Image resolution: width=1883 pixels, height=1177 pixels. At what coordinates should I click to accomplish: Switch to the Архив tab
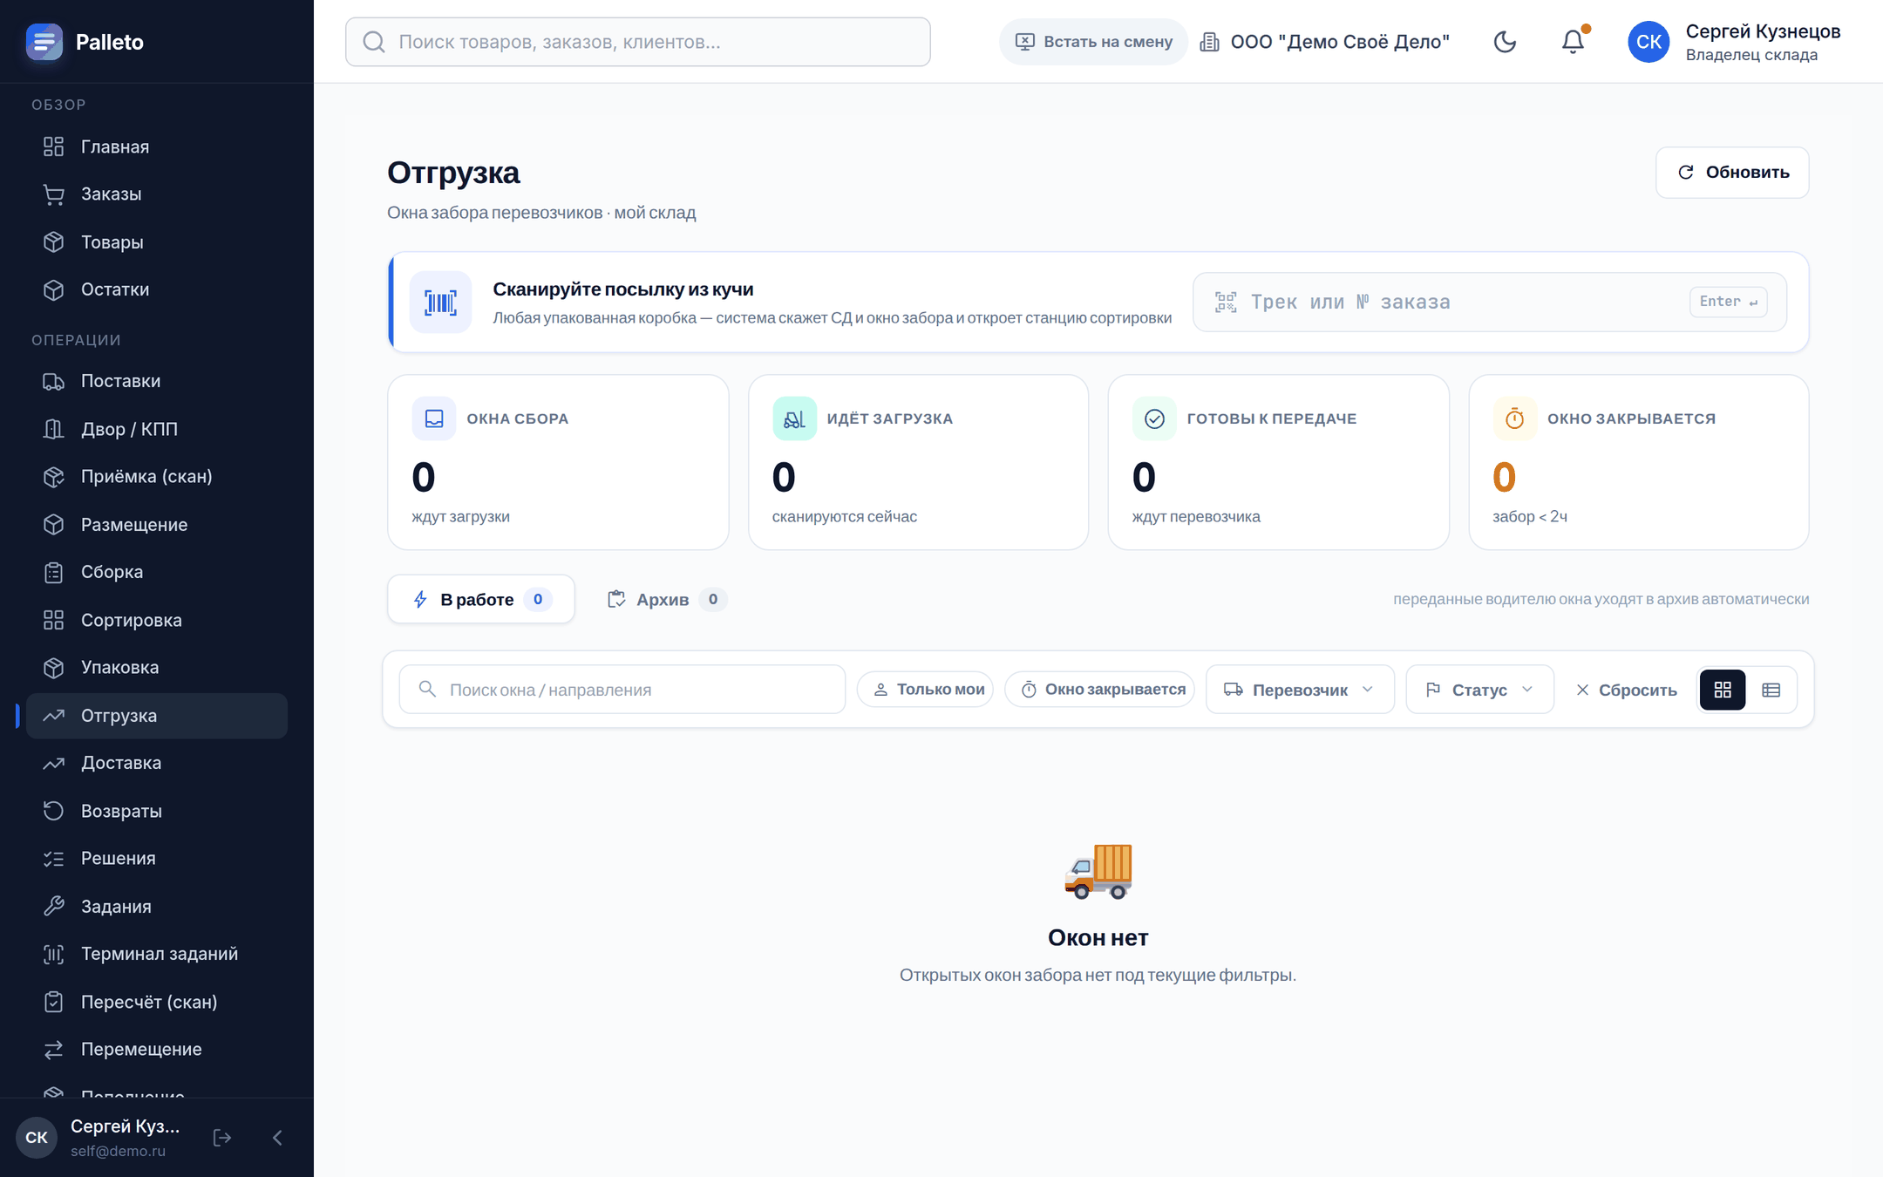666,599
